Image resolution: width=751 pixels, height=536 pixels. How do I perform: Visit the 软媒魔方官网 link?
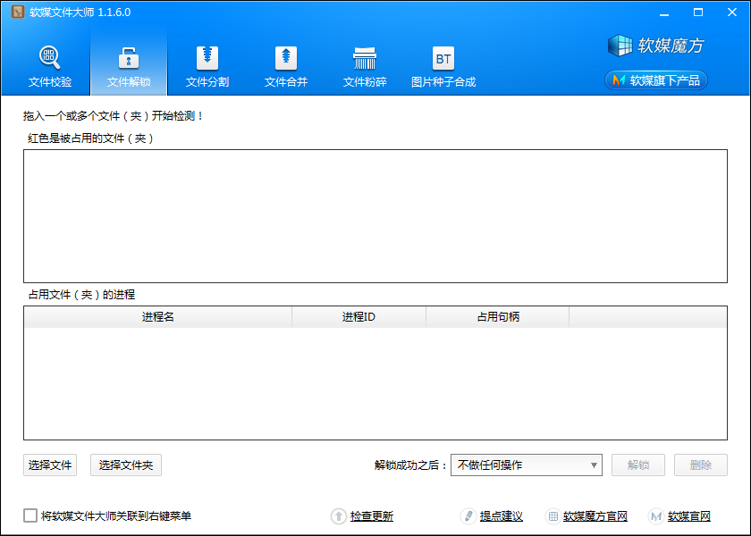[595, 516]
